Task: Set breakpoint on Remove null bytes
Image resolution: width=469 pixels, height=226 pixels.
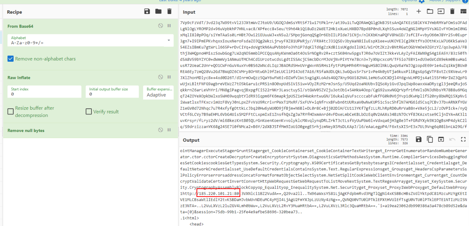Action: coord(169,130)
